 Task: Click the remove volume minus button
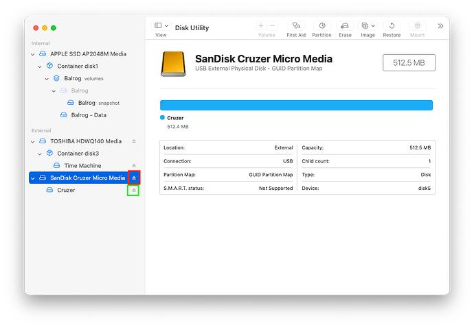click(272, 26)
